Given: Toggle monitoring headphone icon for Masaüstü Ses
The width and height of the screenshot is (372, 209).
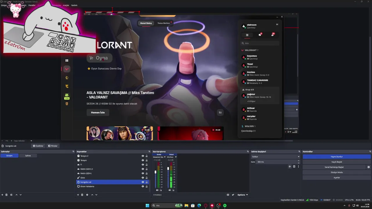Looking at the screenshot, I should coord(161,190).
